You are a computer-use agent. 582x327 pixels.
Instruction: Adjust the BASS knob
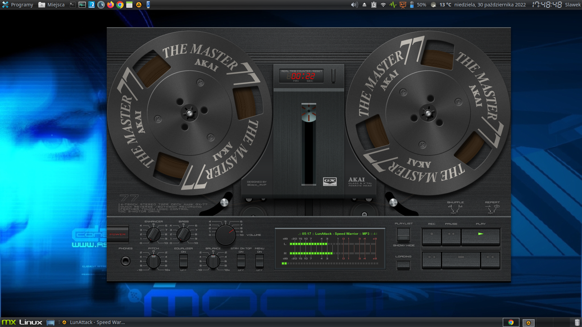point(183,235)
